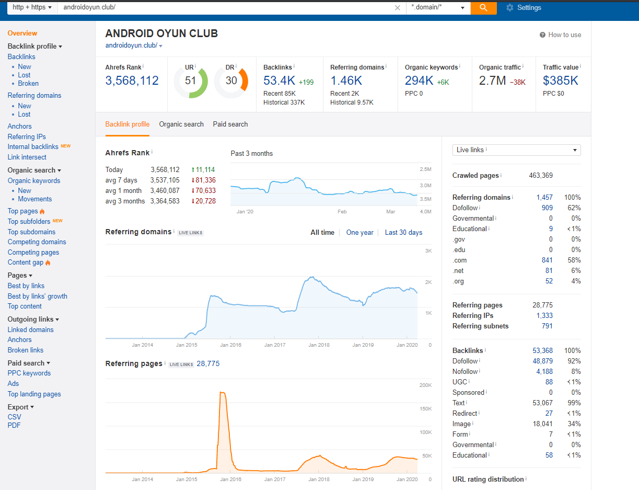Click the DR 30 donut gauge

tap(231, 81)
